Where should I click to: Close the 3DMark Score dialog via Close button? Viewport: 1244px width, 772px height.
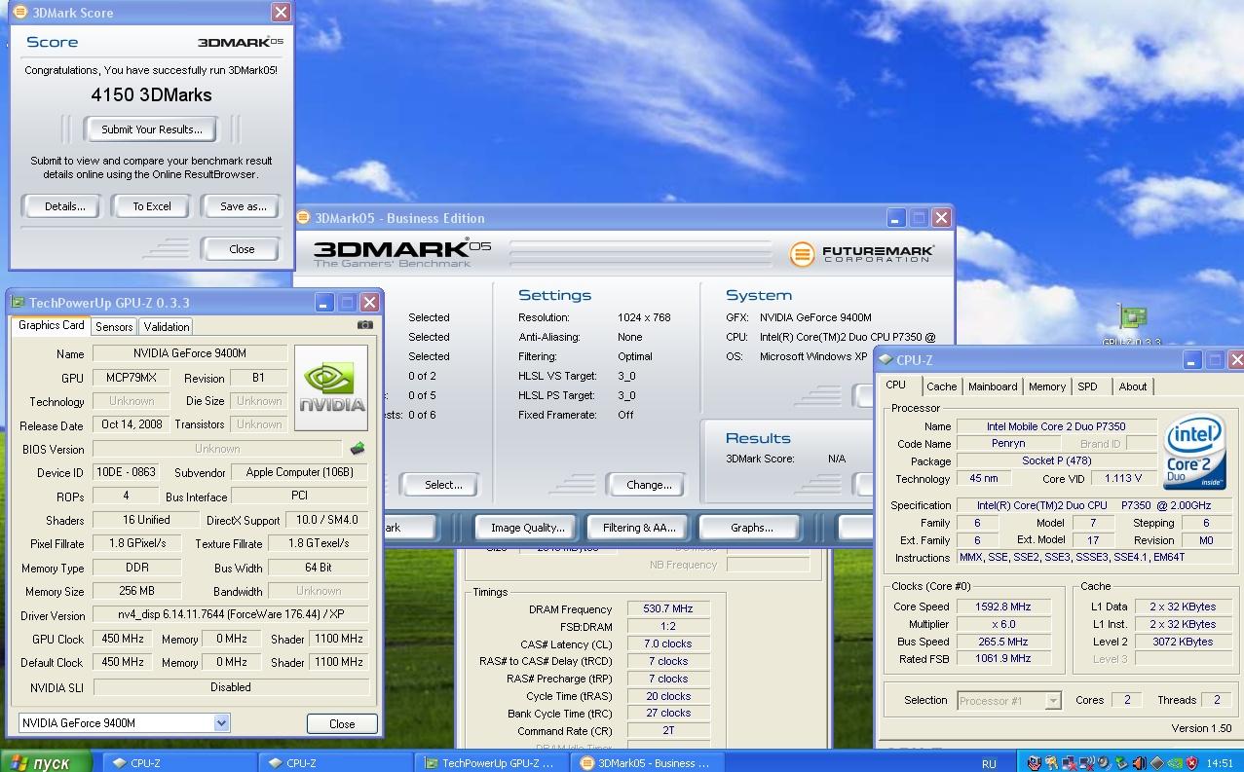click(x=242, y=249)
